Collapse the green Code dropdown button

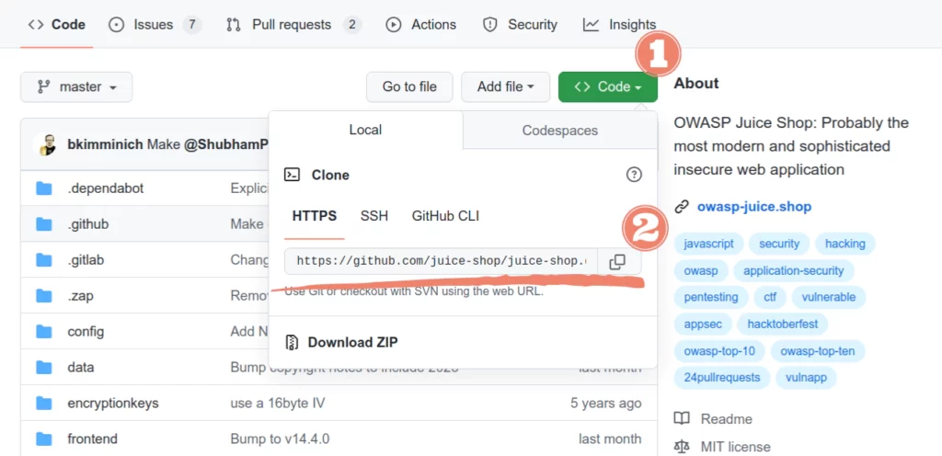coord(607,86)
